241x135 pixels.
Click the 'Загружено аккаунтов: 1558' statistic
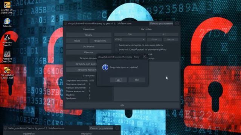coord(80,81)
